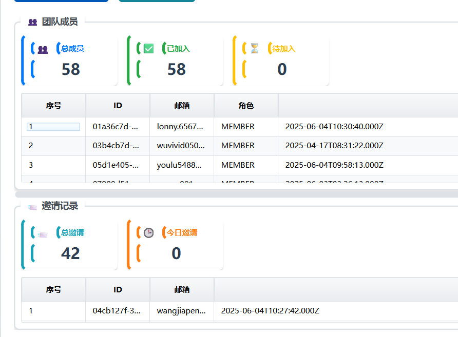Select row with email lonny.6567...
Viewport: 458px width, 337px height.
(x=239, y=127)
